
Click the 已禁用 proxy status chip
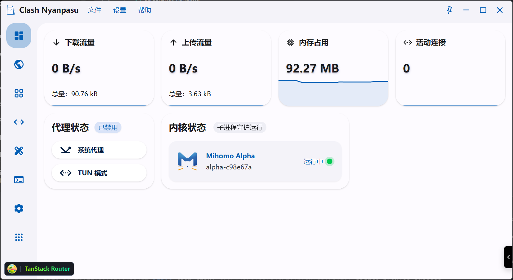click(x=108, y=128)
